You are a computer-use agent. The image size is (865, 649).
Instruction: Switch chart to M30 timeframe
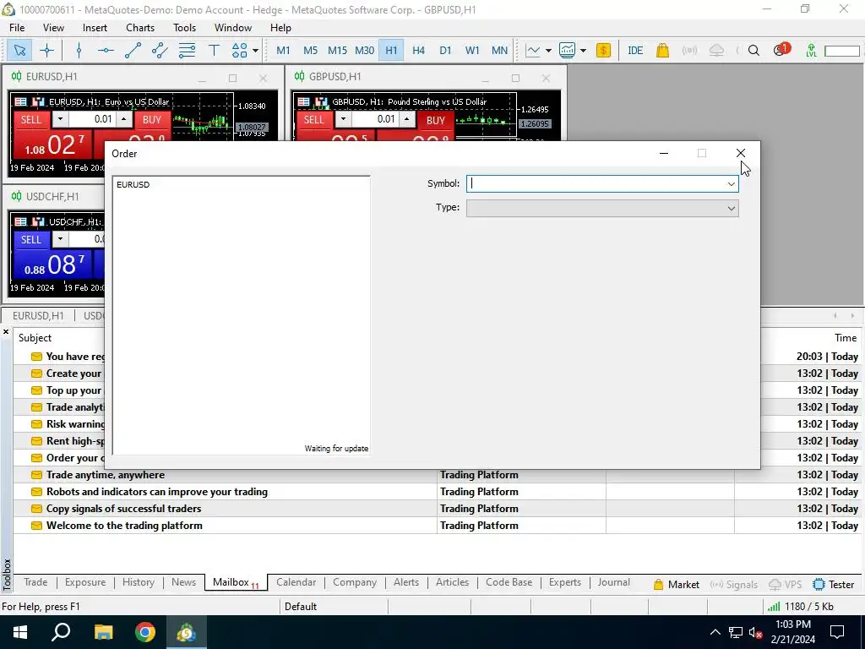pos(364,50)
